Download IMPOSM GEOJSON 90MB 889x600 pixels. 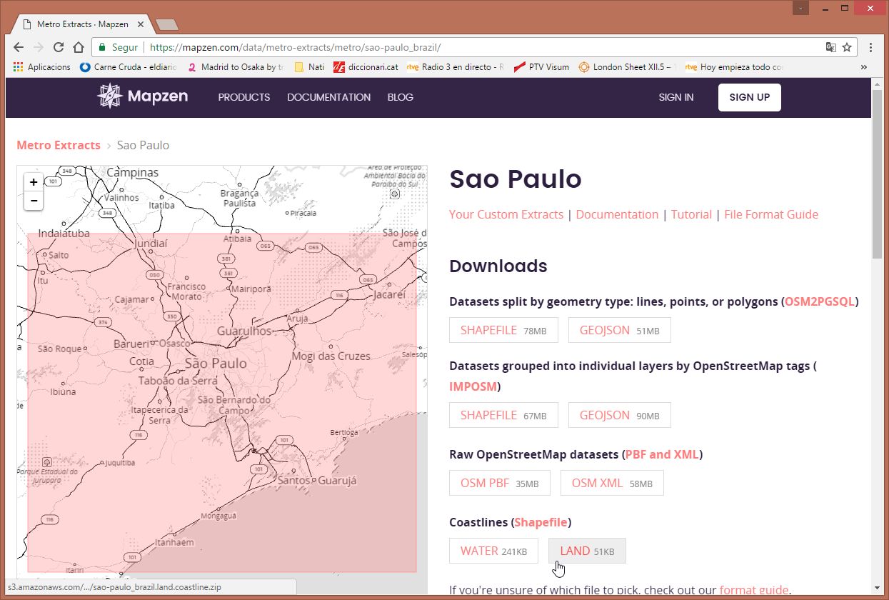[x=620, y=415]
